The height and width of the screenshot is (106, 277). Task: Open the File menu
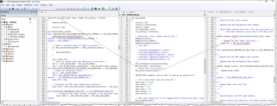pos(3,5)
